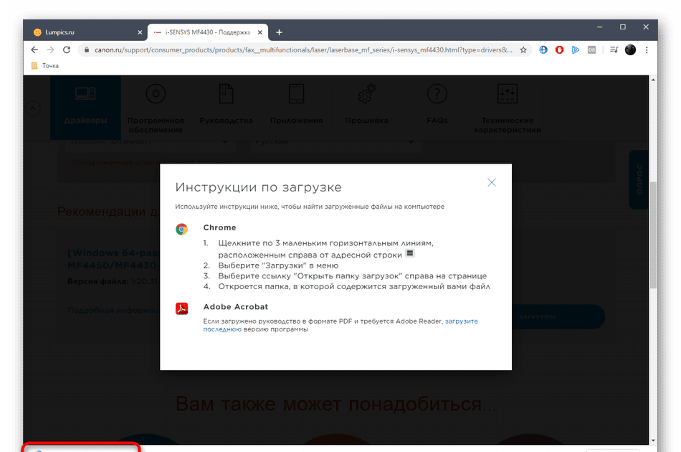Open the Руководства section
This screenshot has height=452, width=681.
(x=226, y=108)
